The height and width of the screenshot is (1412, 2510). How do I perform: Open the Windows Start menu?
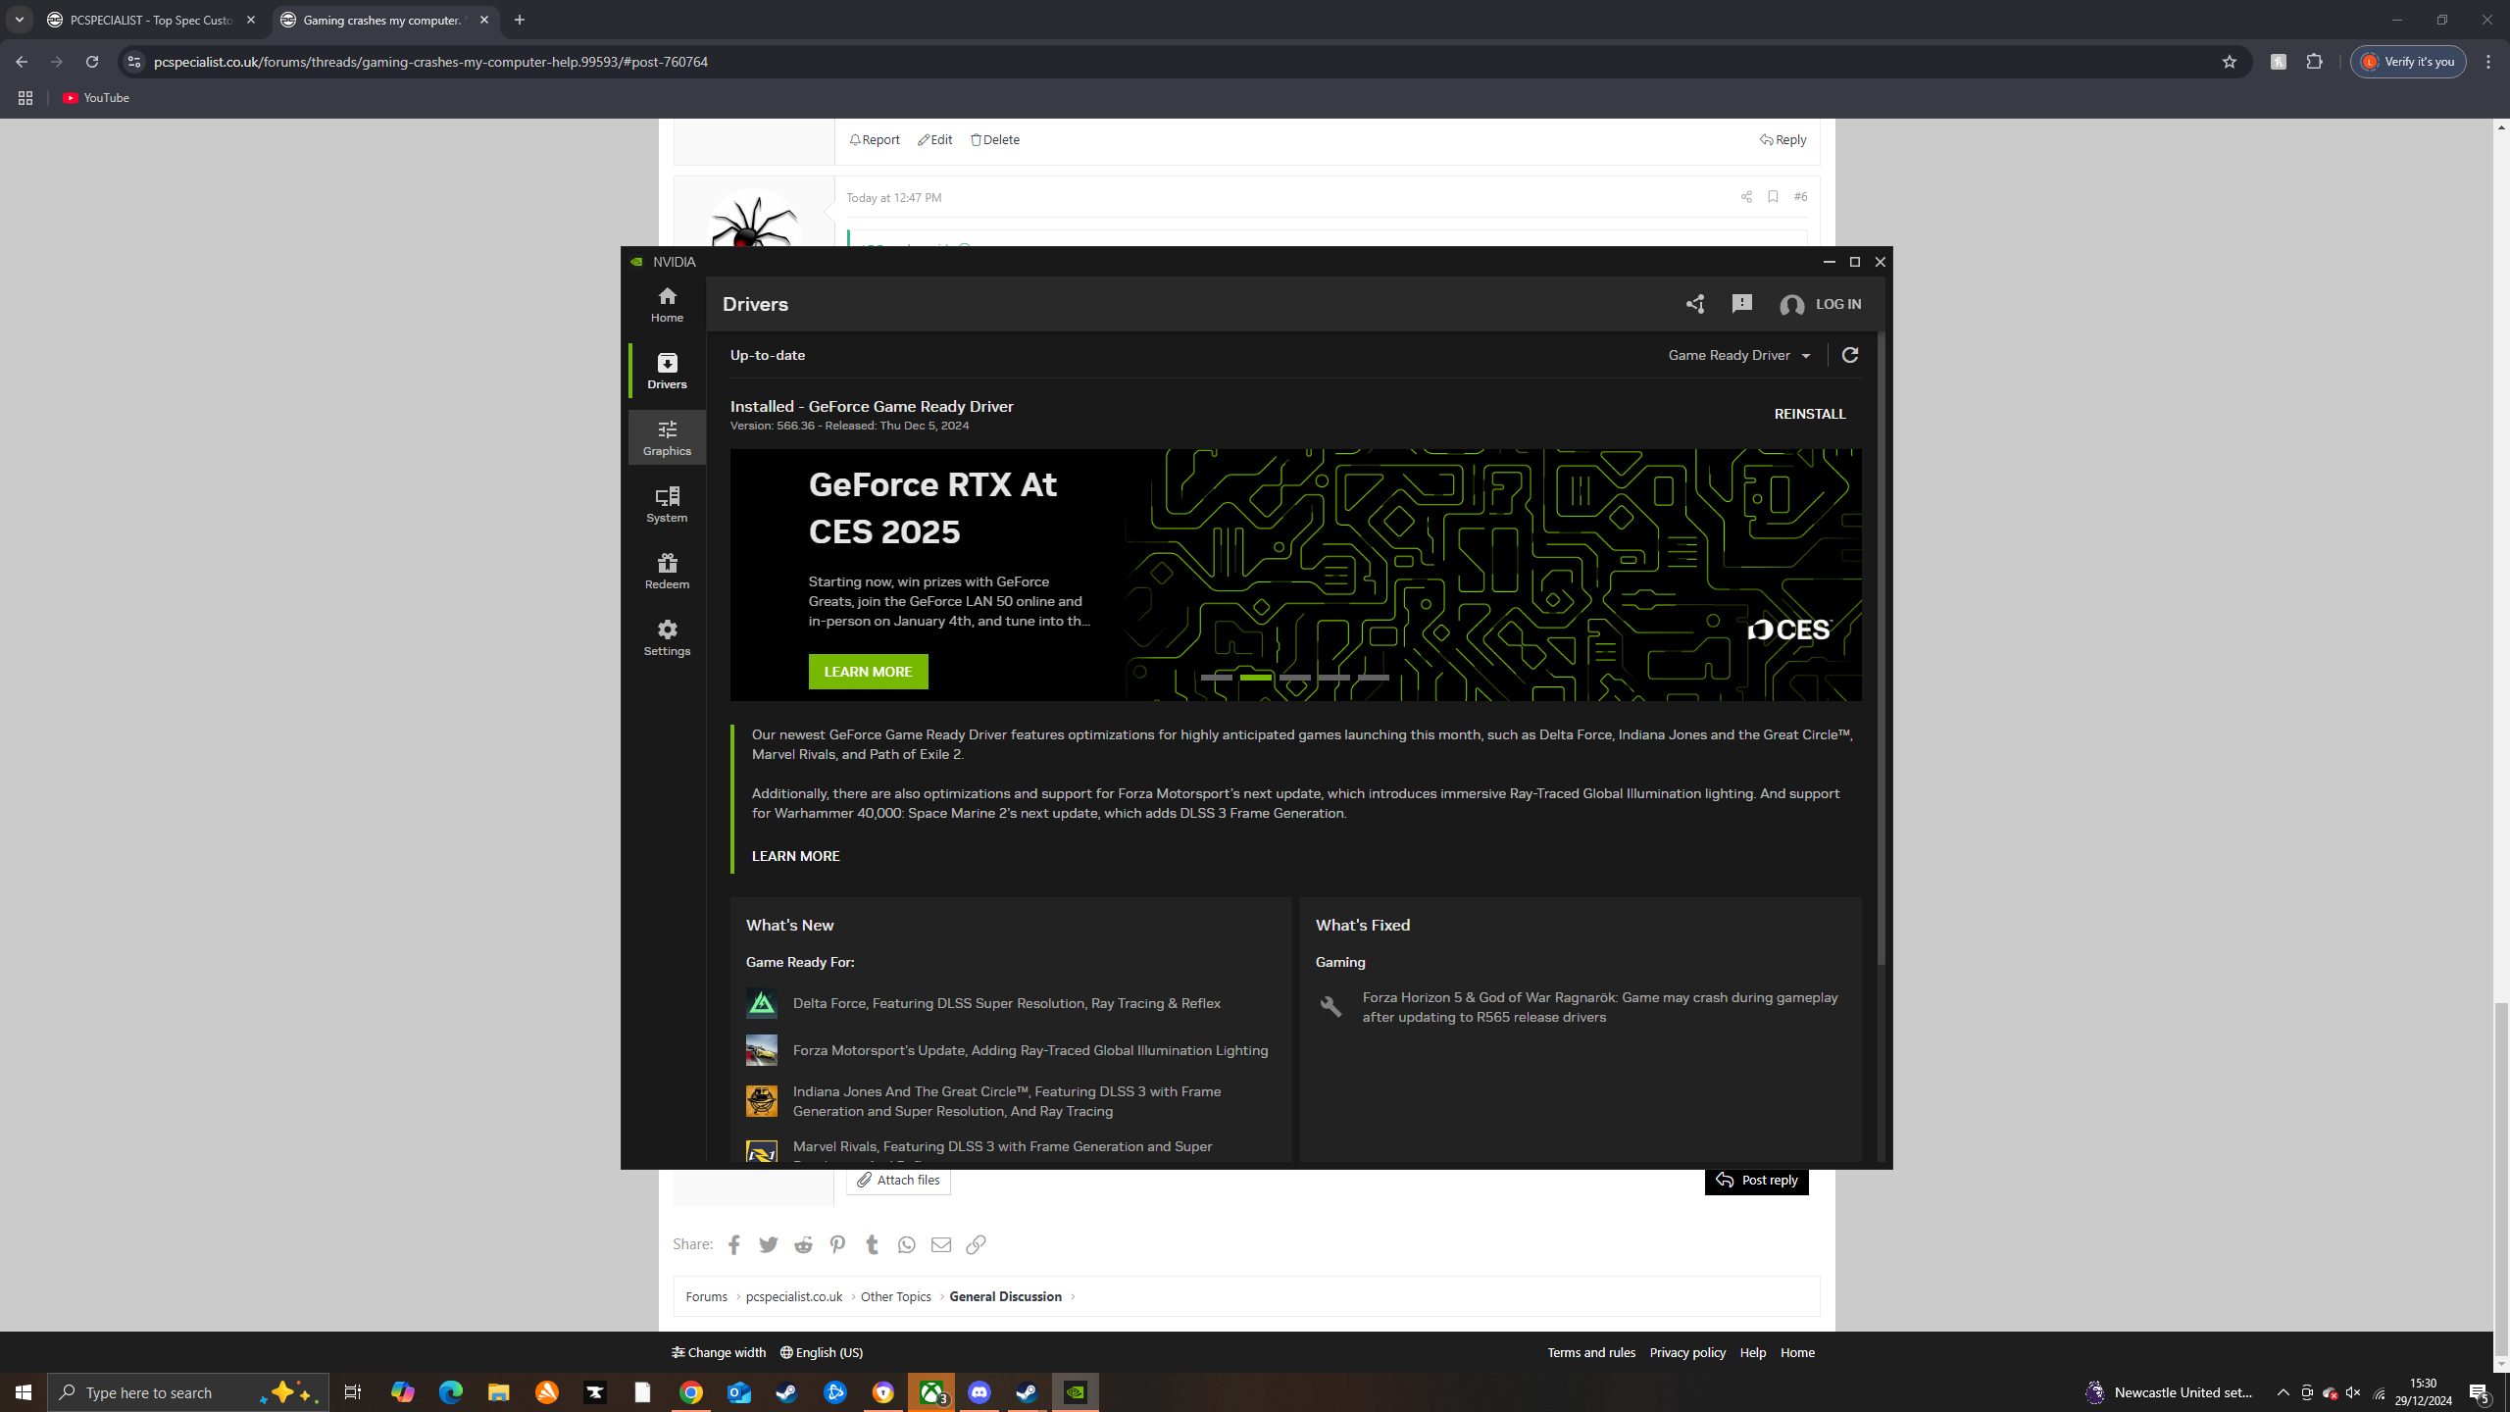(24, 1392)
